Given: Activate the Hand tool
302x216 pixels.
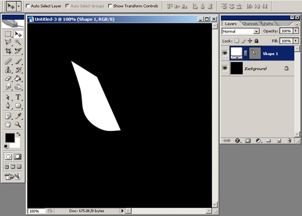Looking at the screenshot, I should pyautogui.click(x=8, y=125).
